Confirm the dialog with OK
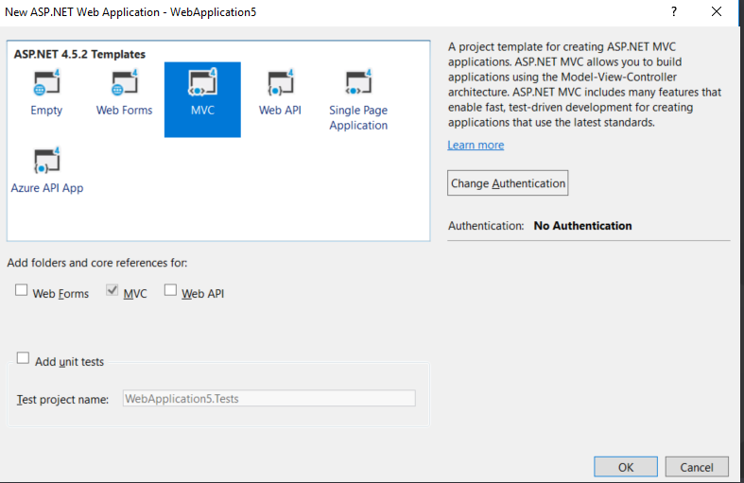 pyautogui.click(x=626, y=467)
